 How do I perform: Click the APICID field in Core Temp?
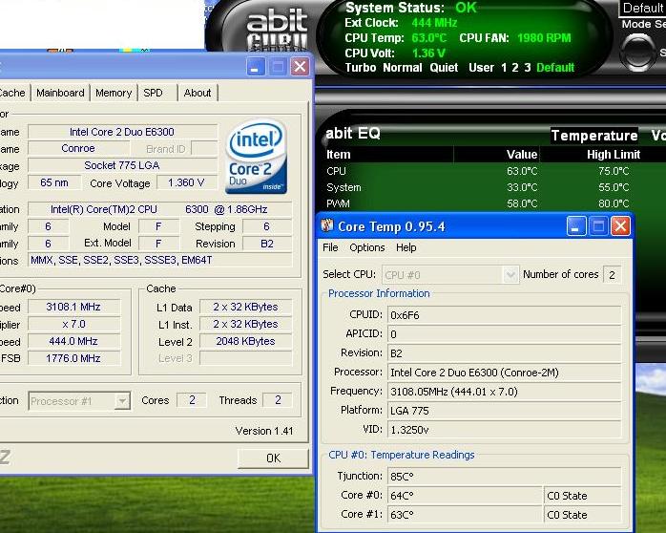coord(504,334)
